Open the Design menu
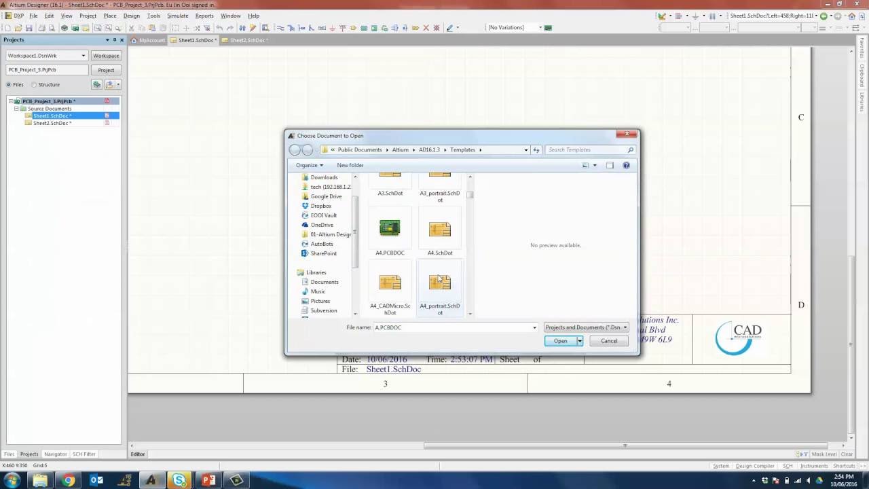Image resolution: width=869 pixels, height=489 pixels. point(132,16)
